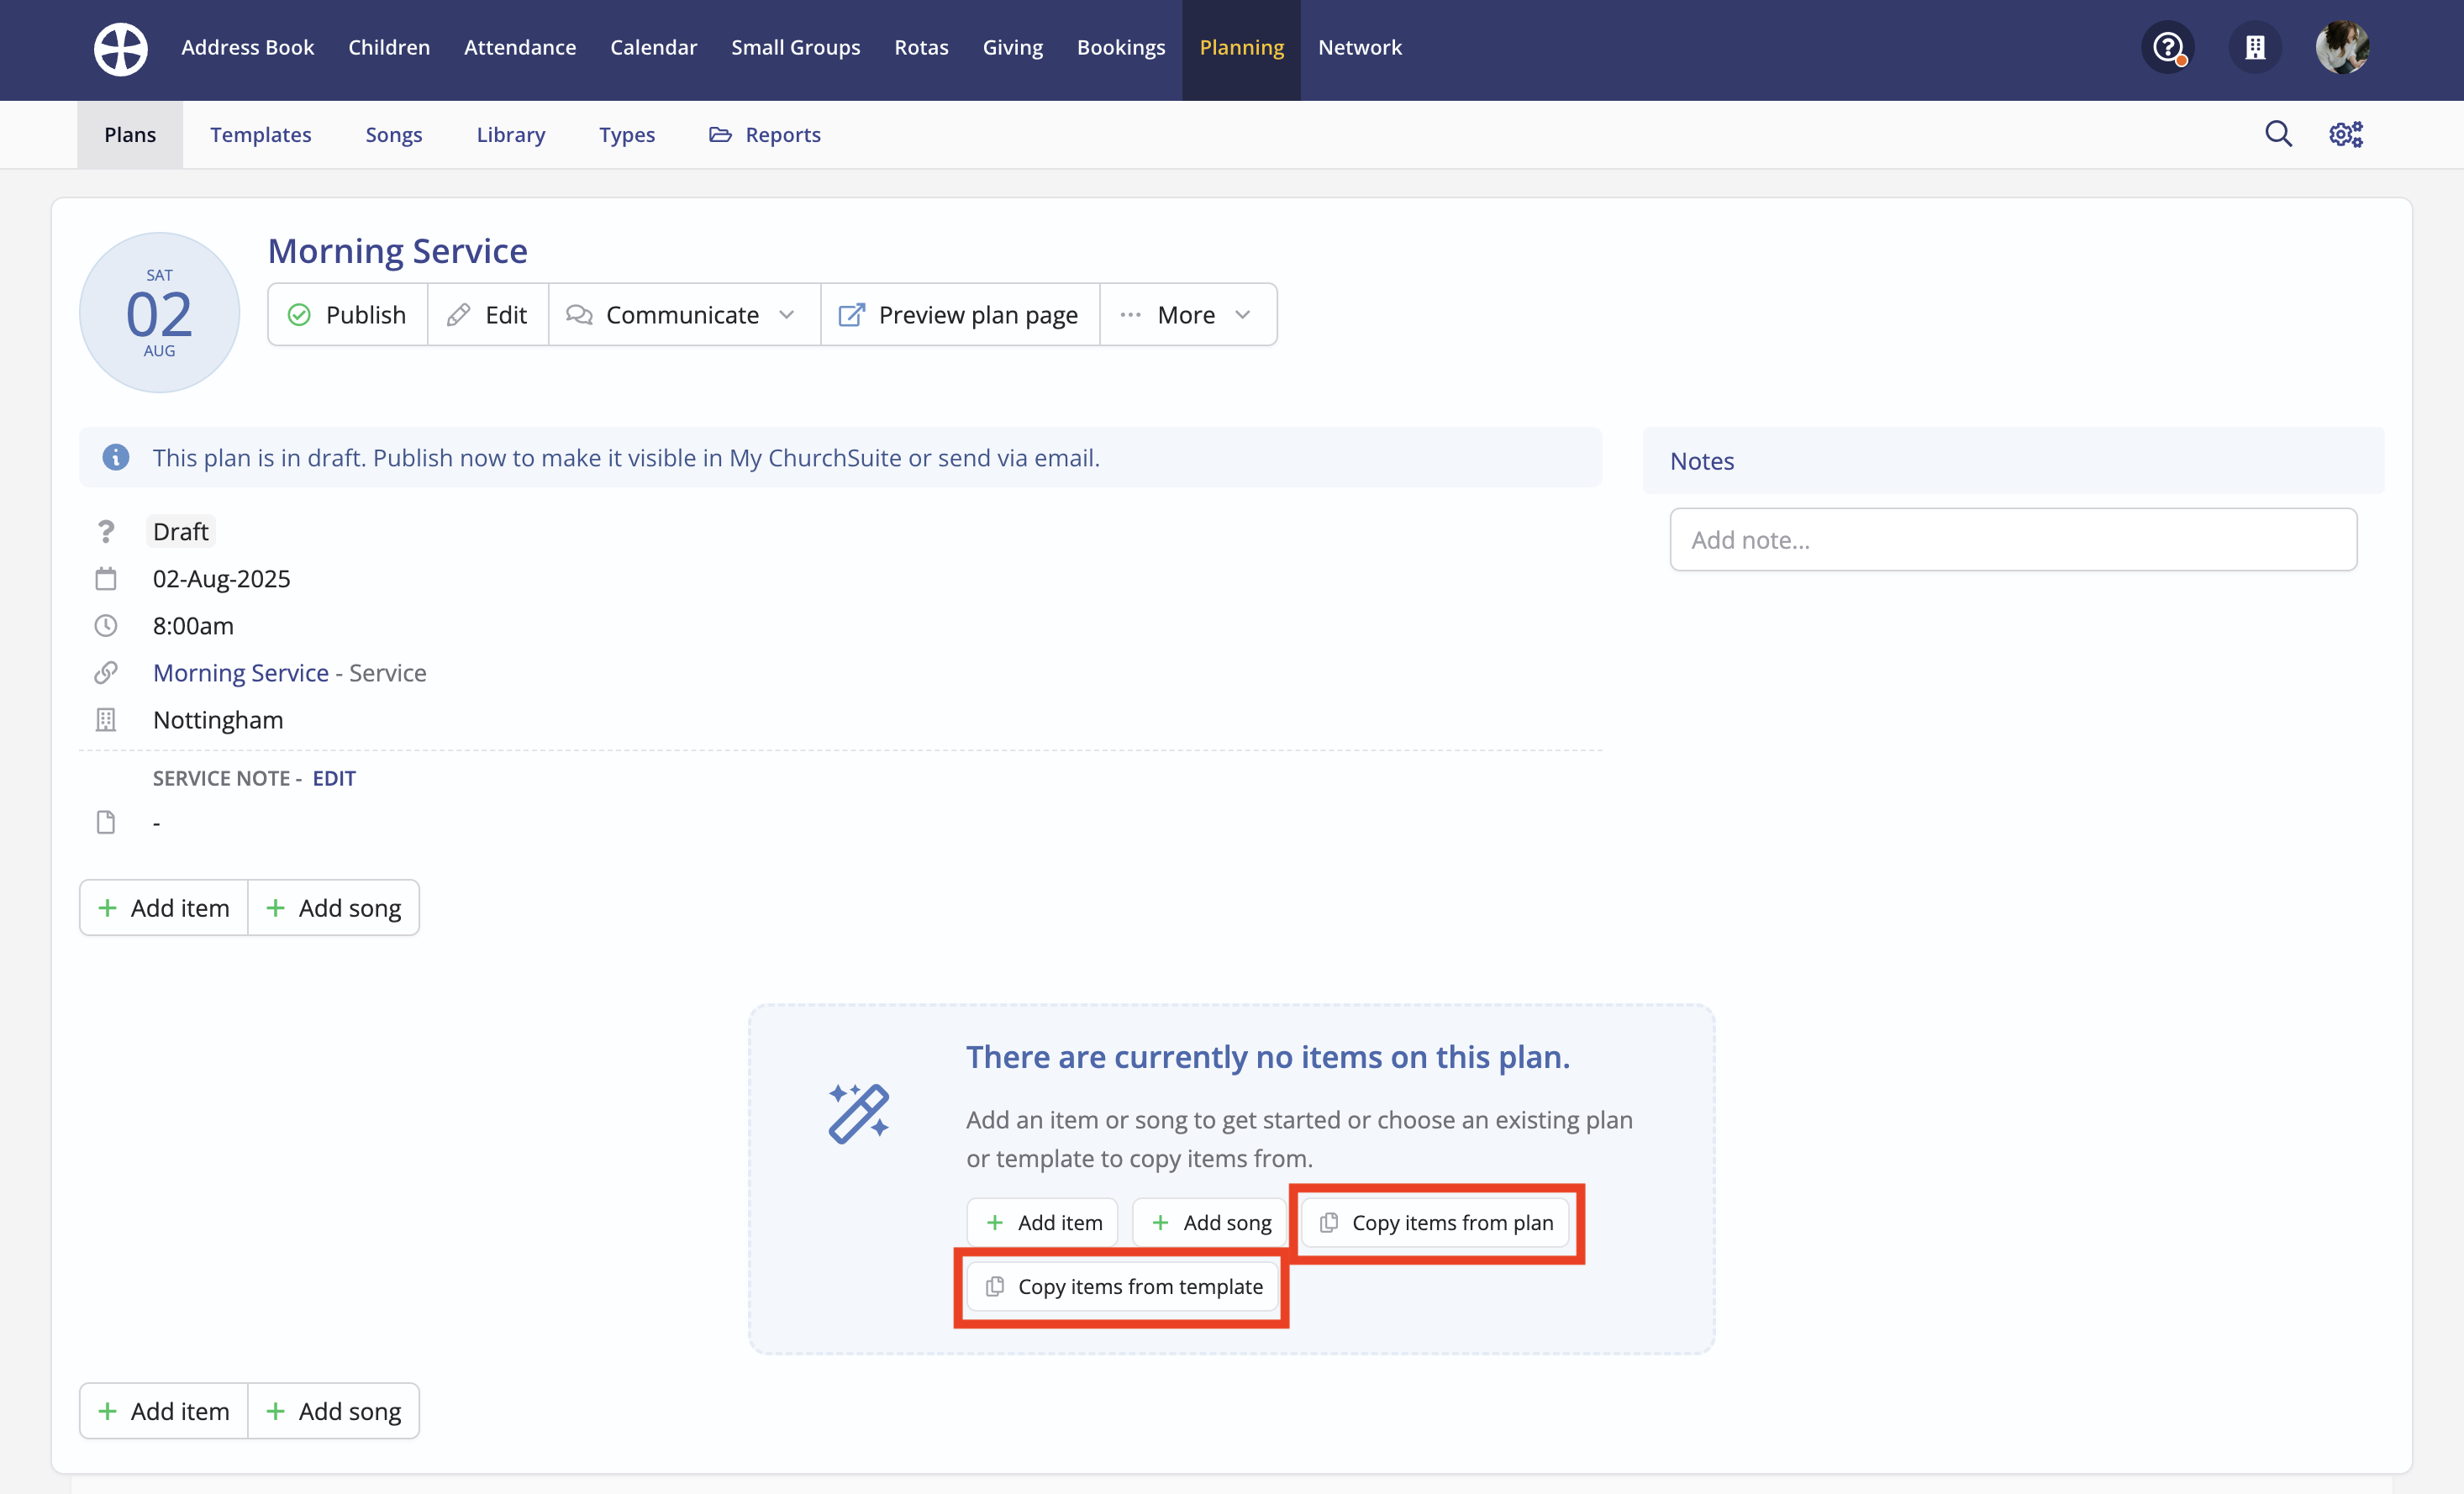This screenshot has width=2464, height=1494.
Task: Click the link chain icon beside Morning Service
Action: 106,672
